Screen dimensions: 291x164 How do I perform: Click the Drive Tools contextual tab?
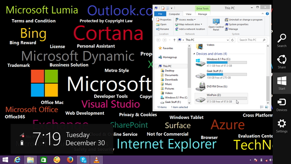click(x=202, y=9)
